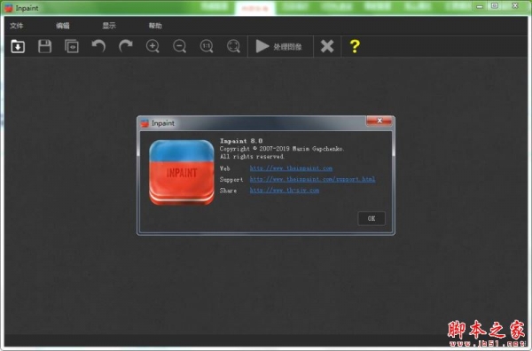Click OK in the Inpaint about dialog
Image resolution: width=532 pixels, height=351 pixels.
point(372,218)
